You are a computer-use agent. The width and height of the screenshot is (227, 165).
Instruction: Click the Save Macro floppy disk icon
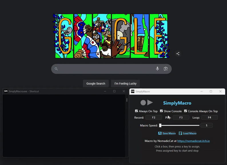(160, 133)
